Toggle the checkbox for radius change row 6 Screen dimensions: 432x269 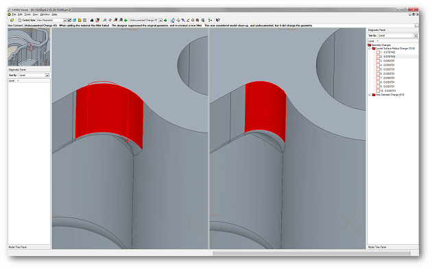pos(378,73)
